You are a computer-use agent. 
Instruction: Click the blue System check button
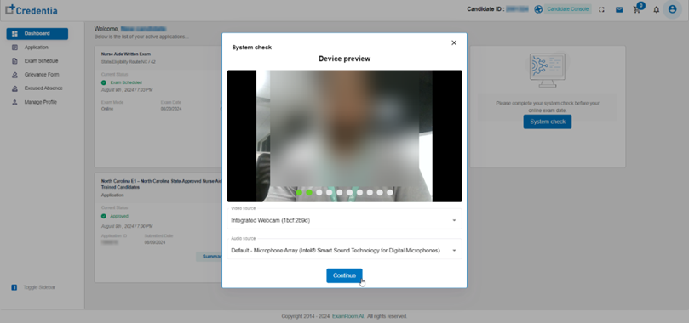547,122
